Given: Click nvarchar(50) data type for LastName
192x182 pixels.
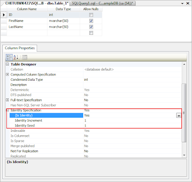Looking at the screenshot, I should 63,27.
